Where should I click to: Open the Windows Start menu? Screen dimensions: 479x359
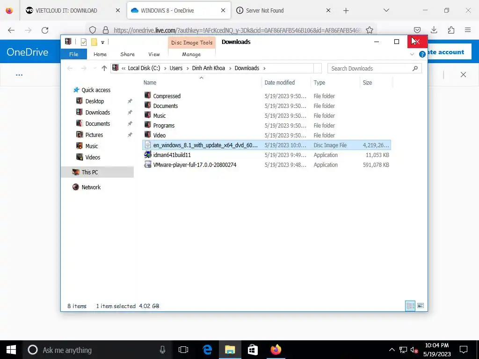click(11, 350)
